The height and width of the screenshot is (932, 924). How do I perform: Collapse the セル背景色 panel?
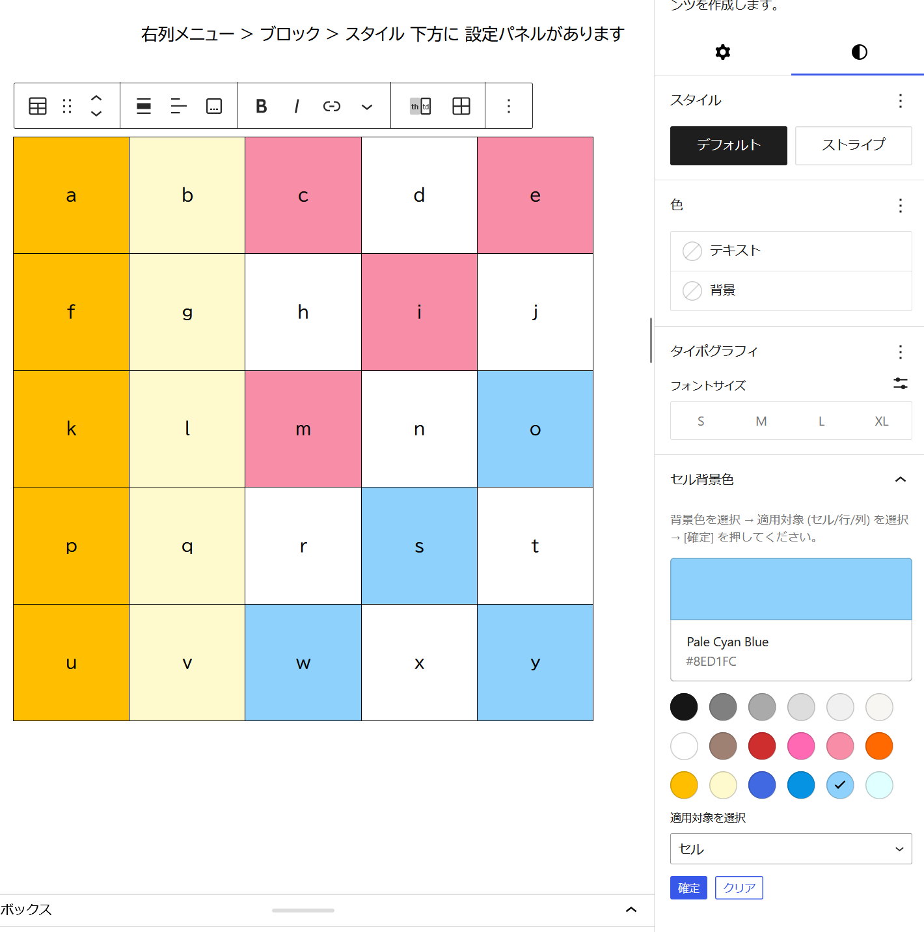pos(901,480)
